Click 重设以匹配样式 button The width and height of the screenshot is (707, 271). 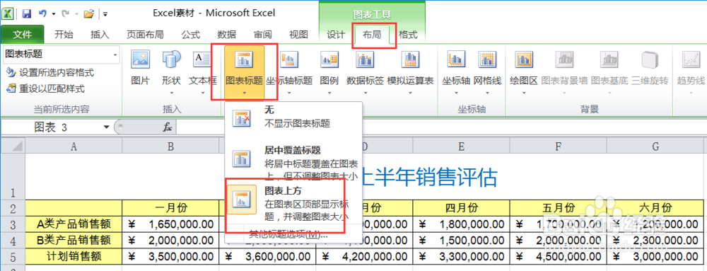(x=46, y=89)
